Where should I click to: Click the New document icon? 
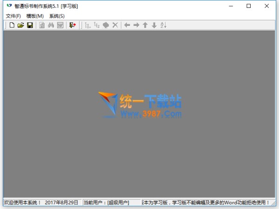(12, 25)
